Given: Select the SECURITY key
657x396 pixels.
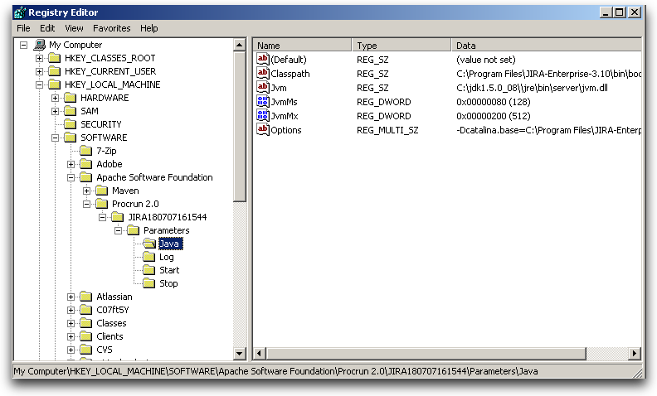Looking at the screenshot, I should click(100, 124).
